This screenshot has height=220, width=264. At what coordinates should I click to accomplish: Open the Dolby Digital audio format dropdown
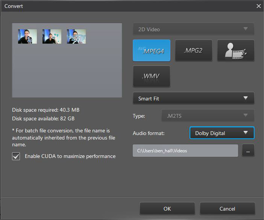pos(222,133)
